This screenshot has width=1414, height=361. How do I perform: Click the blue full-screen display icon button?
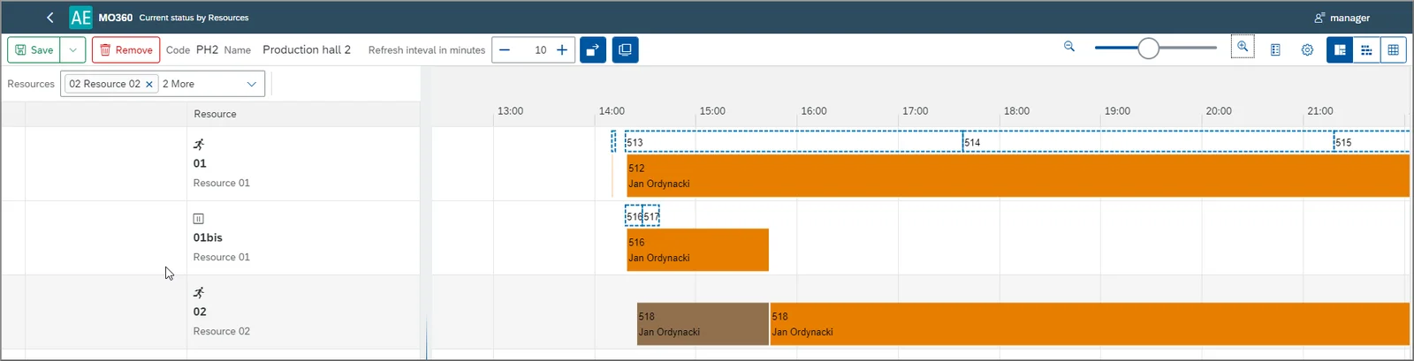625,50
